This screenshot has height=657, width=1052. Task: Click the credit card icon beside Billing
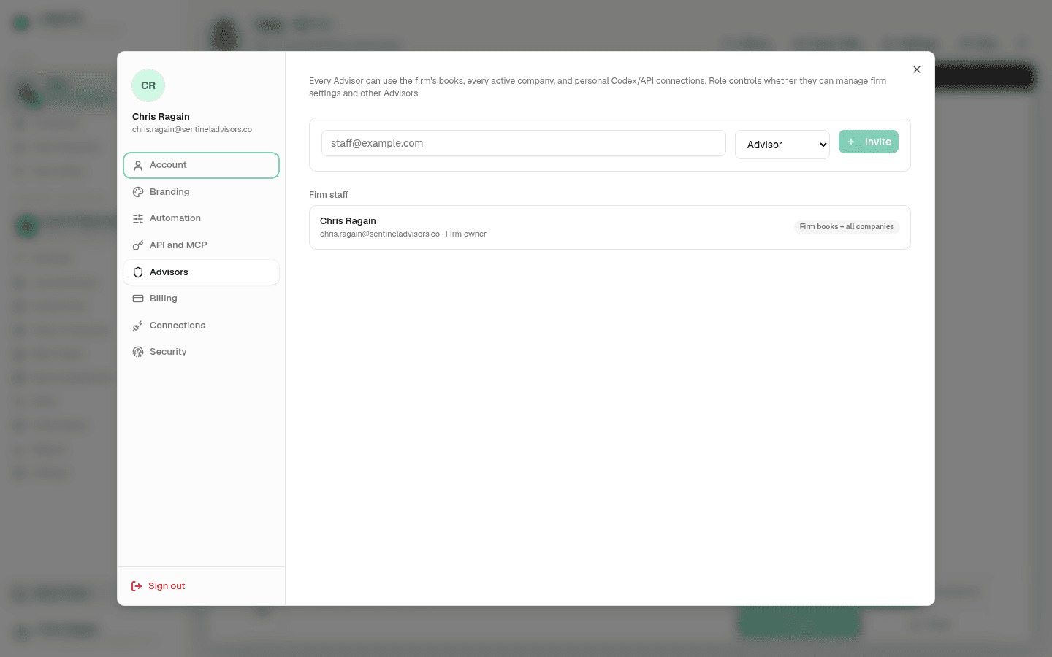tap(138, 299)
